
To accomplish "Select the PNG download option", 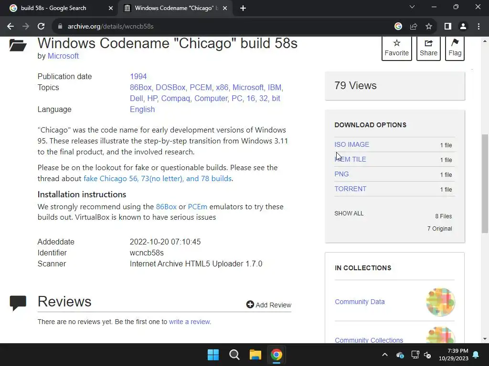I will (x=341, y=174).
